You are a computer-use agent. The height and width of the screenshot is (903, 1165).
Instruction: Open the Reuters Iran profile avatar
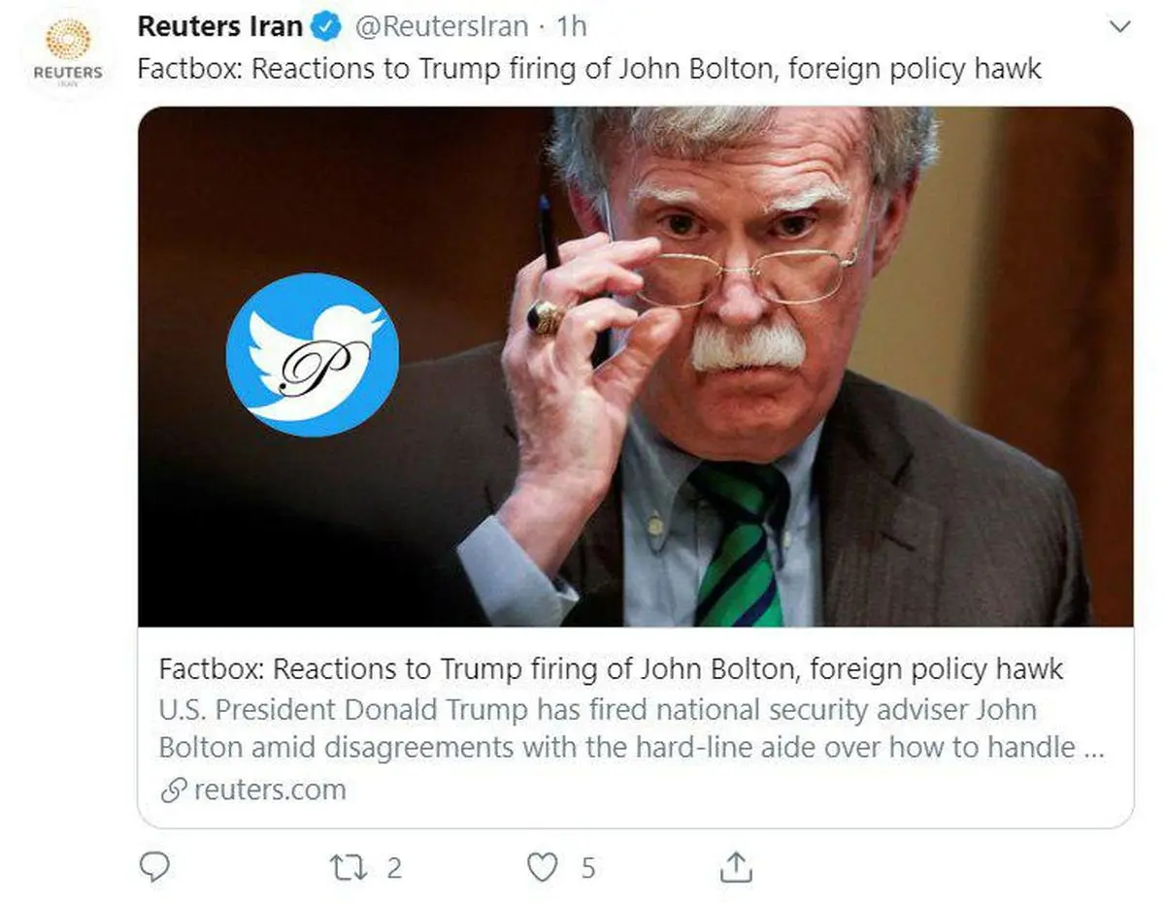[67, 53]
